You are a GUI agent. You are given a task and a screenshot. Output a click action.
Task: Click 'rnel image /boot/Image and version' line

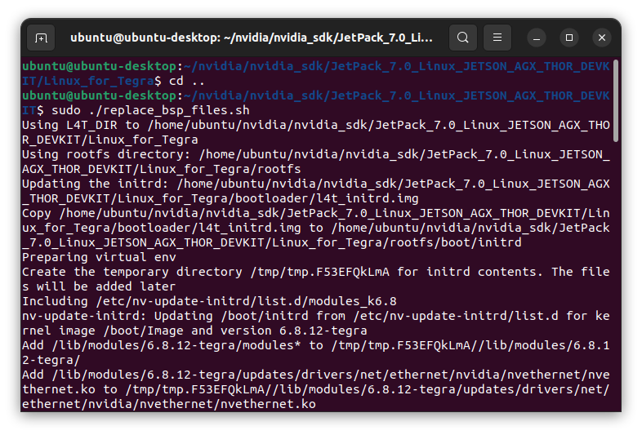pos(194,331)
